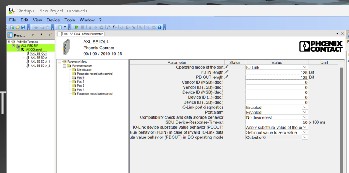The height and width of the screenshot is (173, 349).
Task: Open the Set input value to zero dropdown
Action: tap(305, 132)
